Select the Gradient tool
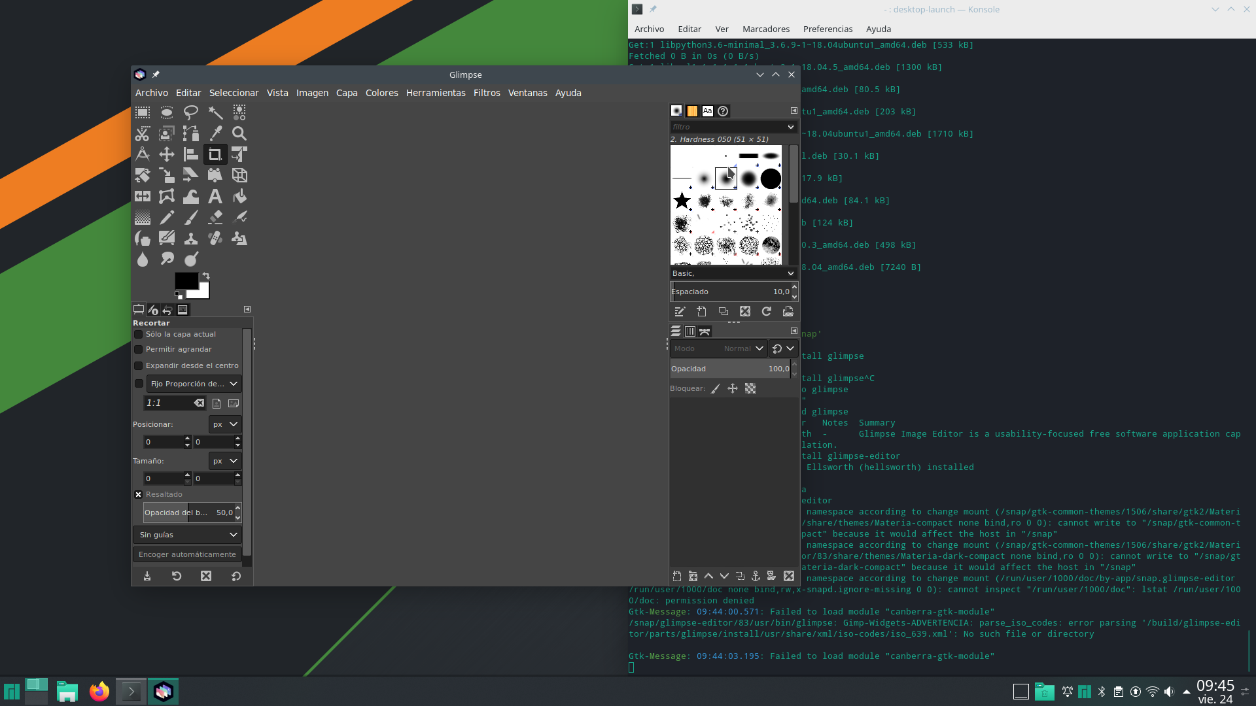 pos(142,217)
